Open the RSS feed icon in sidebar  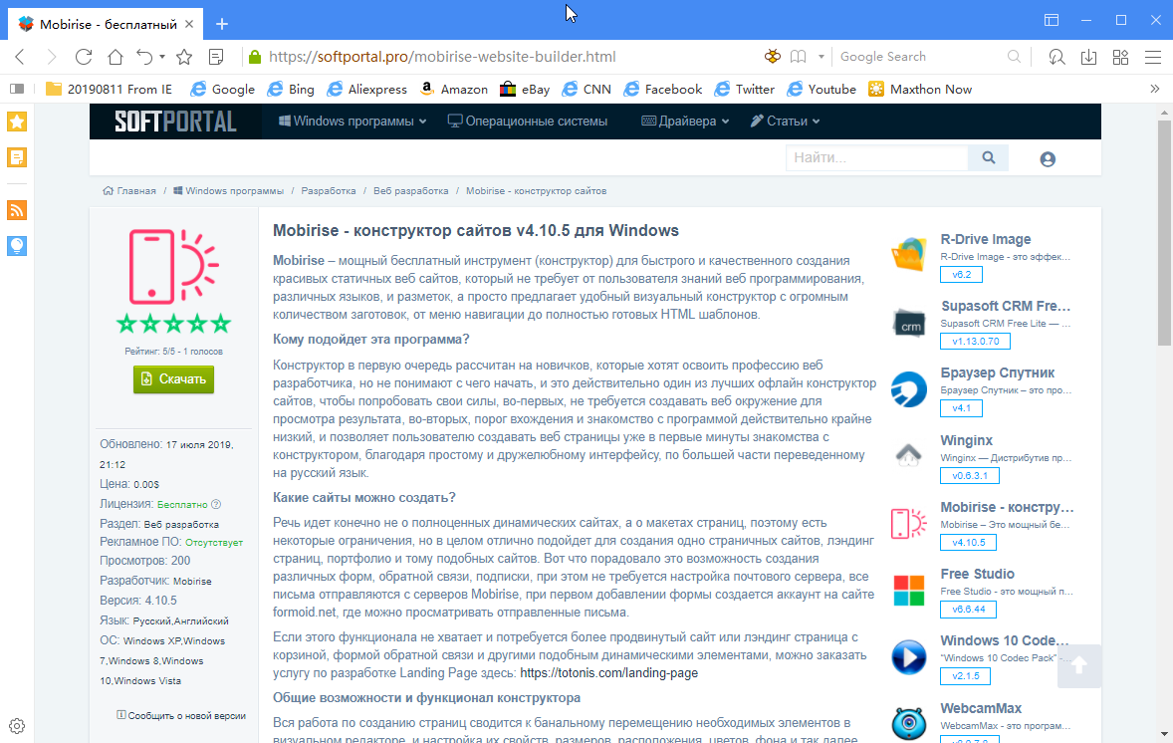click(17, 210)
